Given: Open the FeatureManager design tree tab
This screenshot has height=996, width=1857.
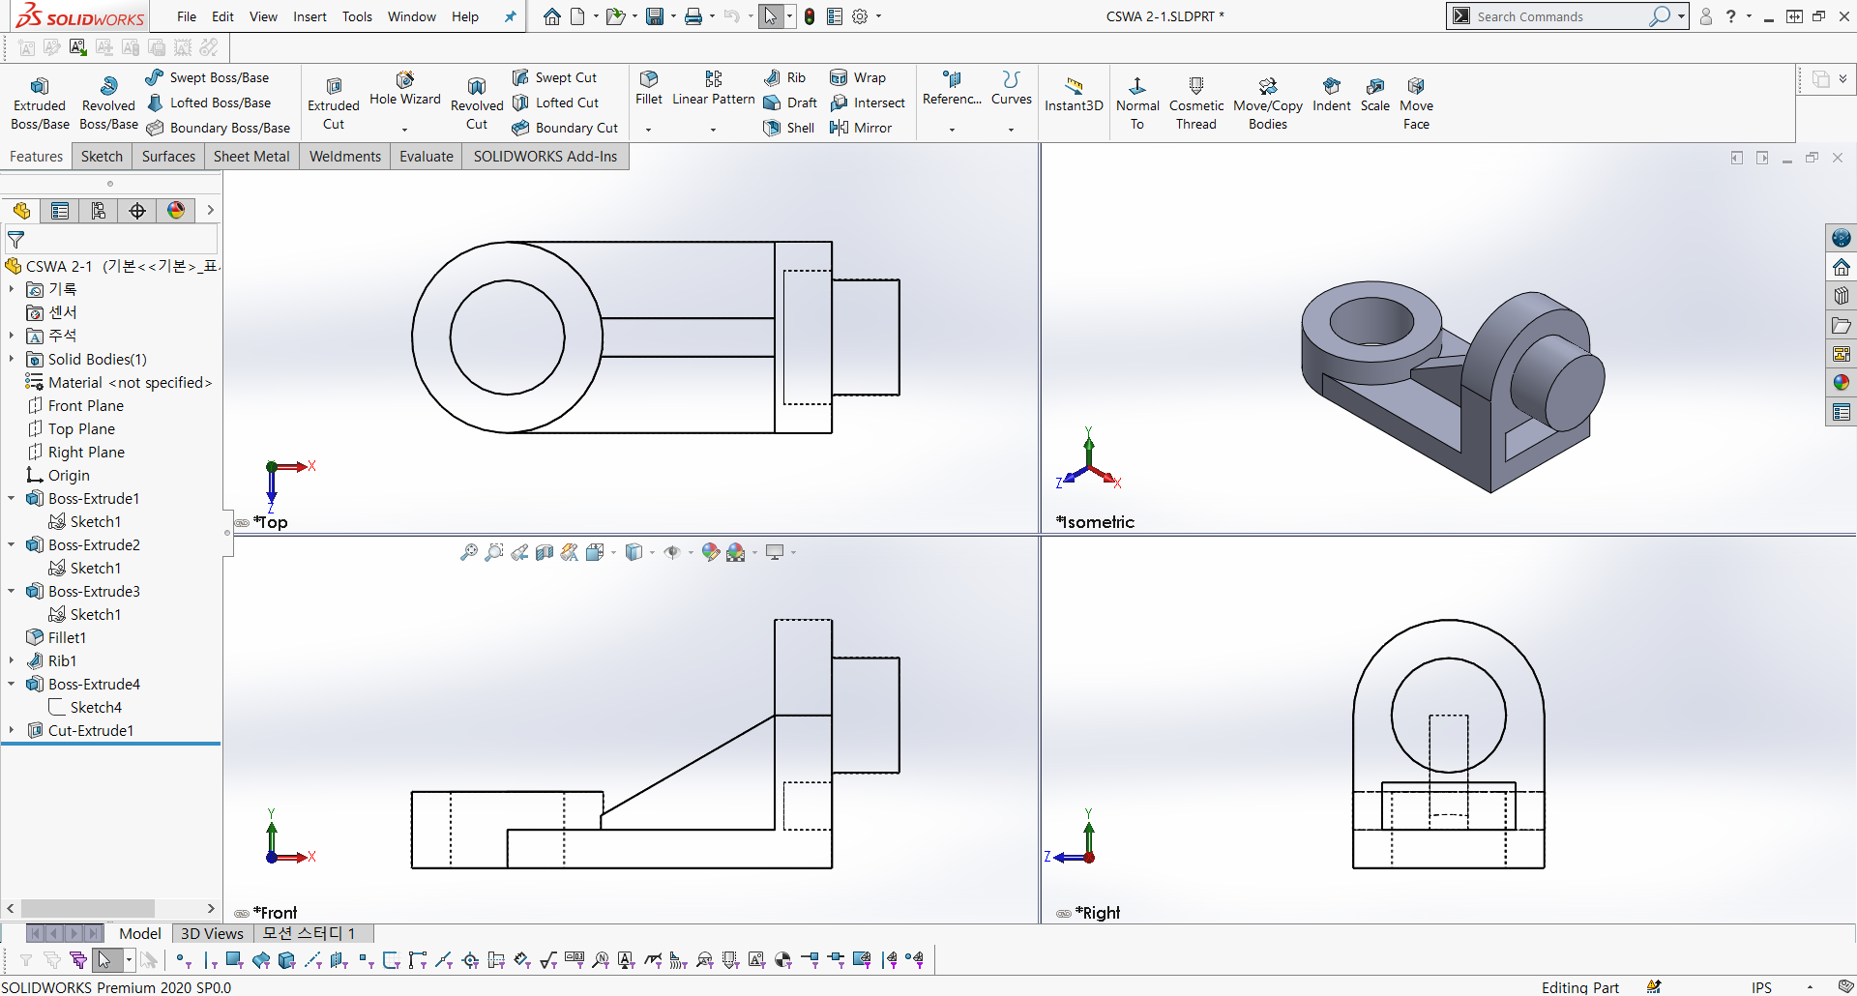Looking at the screenshot, I should [21, 211].
